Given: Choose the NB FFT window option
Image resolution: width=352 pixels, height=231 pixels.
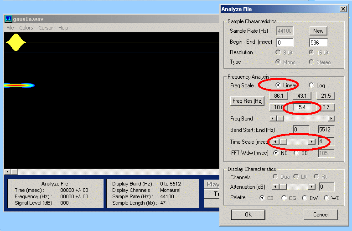Looking at the screenshot, I should [275, 153].
